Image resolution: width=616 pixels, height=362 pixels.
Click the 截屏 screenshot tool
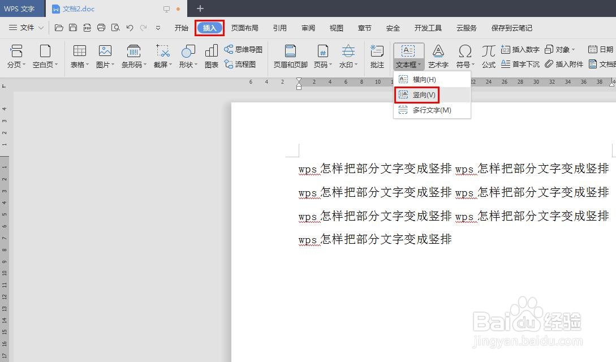pyautogui.click(x=163, y=56)
